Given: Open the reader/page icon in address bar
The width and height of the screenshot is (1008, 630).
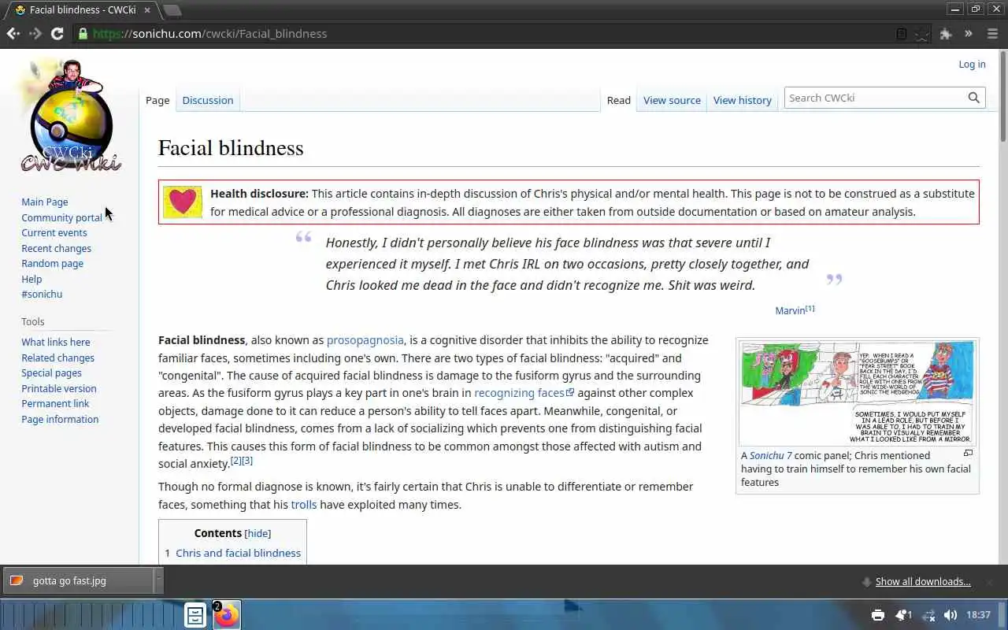Looking at the screenshot, I should coord(902,34).
